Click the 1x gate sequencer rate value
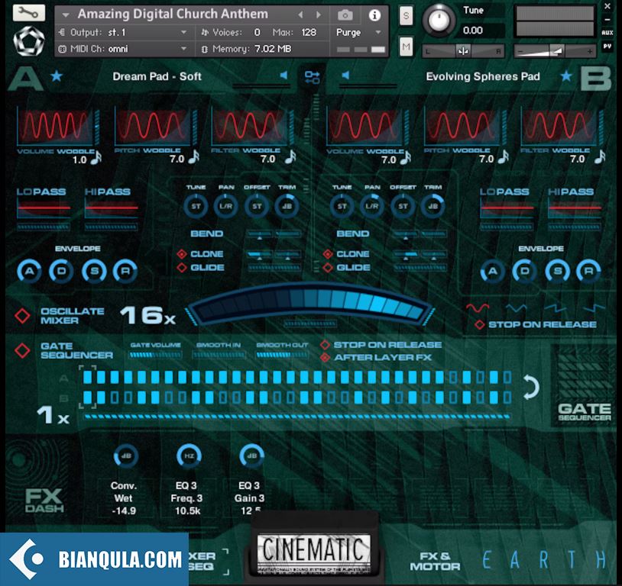This screenshot has width=622, height=586. [x=53, y=415]
